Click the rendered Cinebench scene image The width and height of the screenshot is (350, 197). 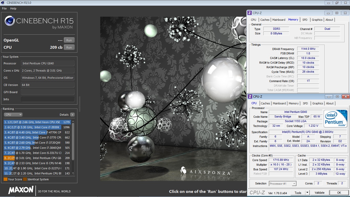173,99
